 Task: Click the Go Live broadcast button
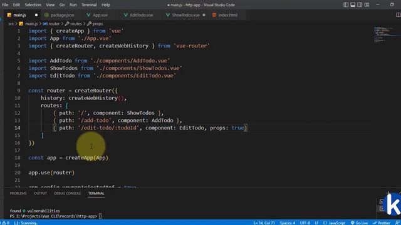(x=359, y=222)
